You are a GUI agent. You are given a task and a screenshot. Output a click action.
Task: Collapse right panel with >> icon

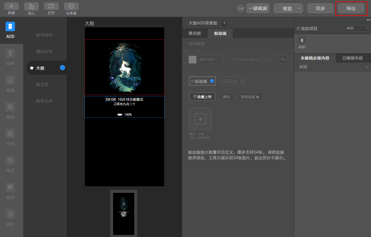[368, 20]
